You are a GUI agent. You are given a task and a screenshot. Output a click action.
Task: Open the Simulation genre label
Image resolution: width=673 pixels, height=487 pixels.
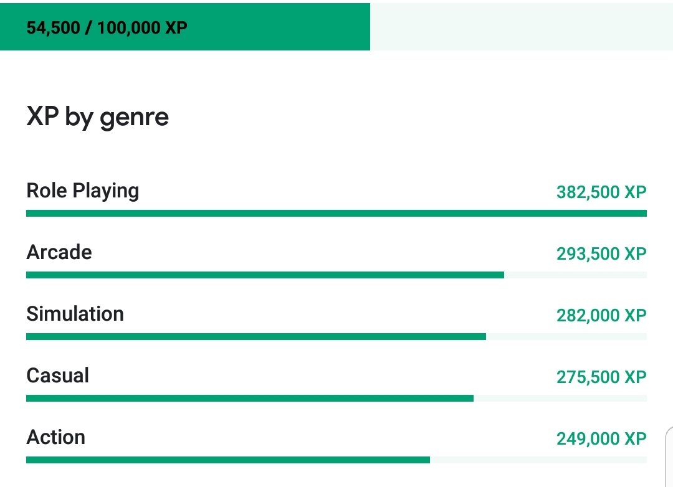tap(75, 314)
